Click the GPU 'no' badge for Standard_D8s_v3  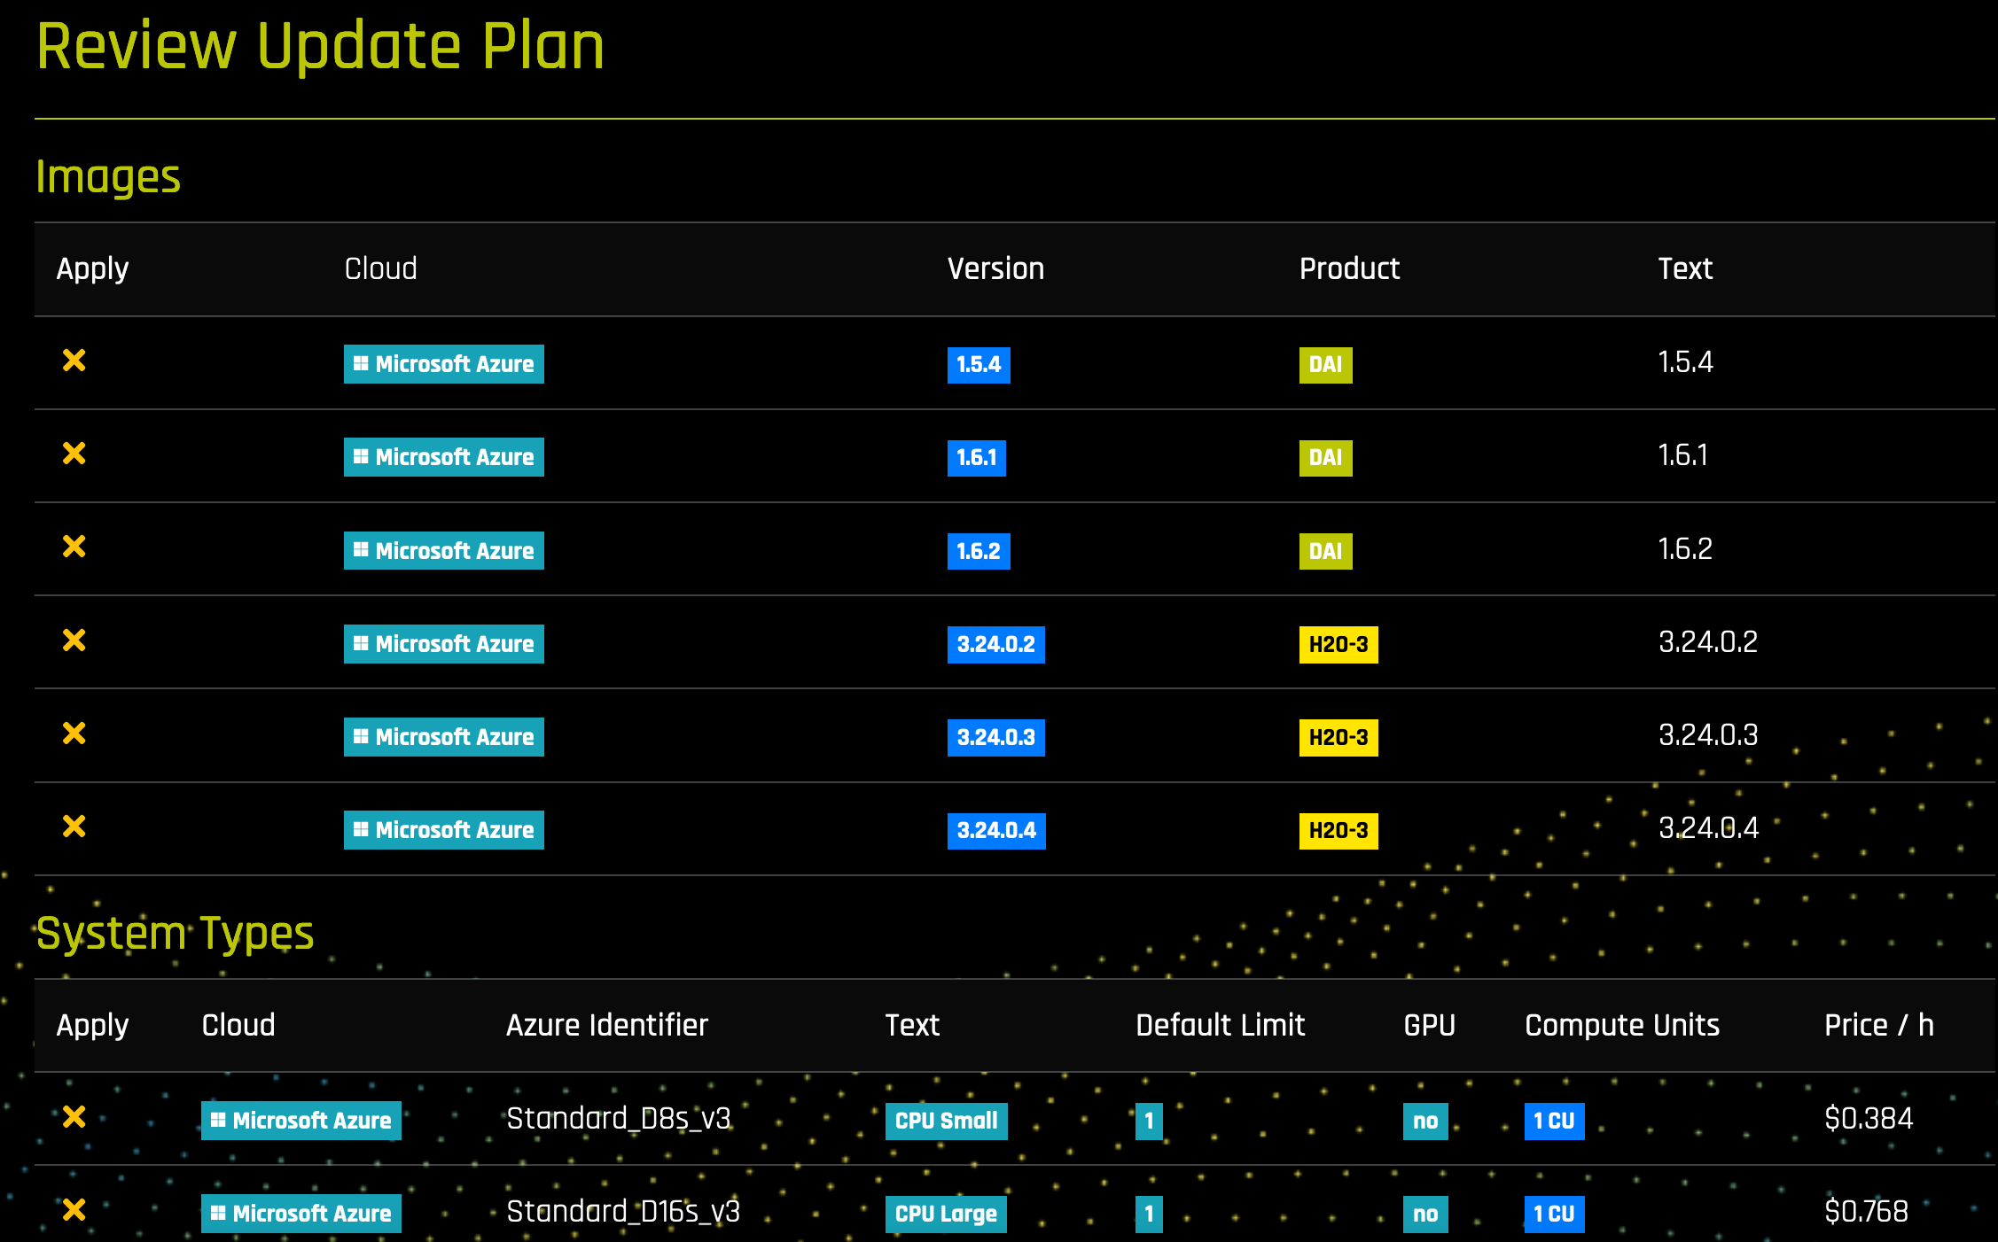point(1425,1122)
